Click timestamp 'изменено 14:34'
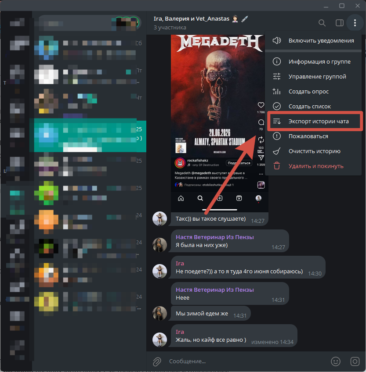Screen dimensions: 366x372 (x=272, y=342)
